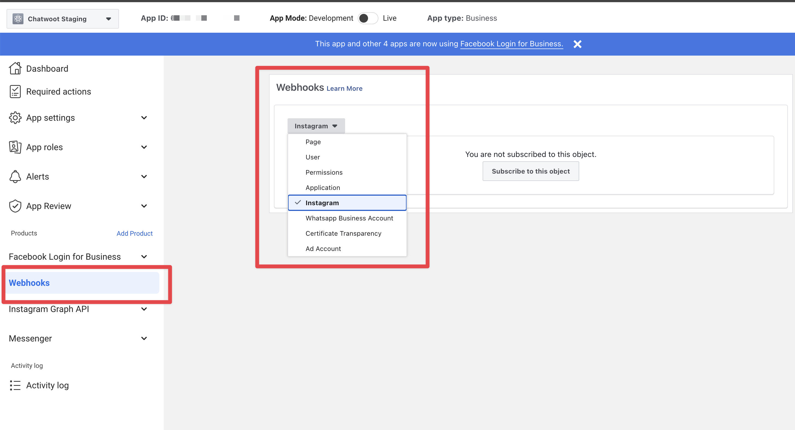Click the Chatwoot Staging app atom icon

tap(18, 19)
